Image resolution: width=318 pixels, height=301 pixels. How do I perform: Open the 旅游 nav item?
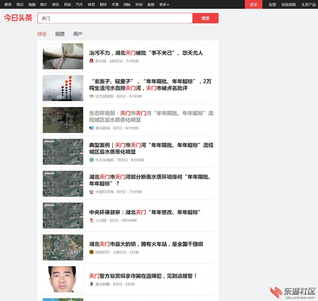click(x=151, y=5)
